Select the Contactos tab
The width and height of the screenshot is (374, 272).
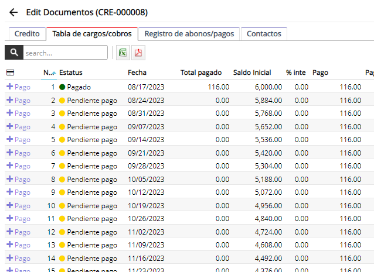264,34
